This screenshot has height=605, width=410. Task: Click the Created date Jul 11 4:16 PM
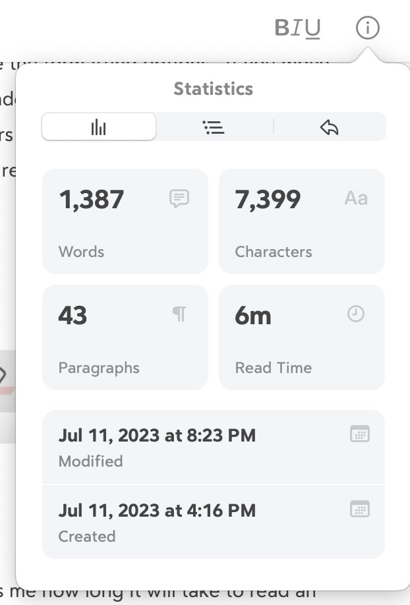coord(157,510)
